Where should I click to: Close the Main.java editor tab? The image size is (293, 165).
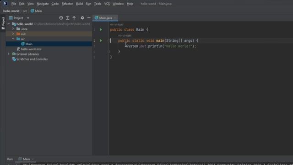115,18
